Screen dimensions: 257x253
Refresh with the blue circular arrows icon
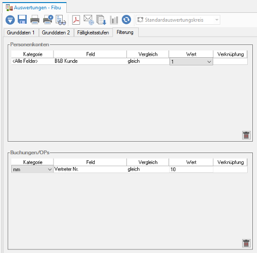coord(126,20)
